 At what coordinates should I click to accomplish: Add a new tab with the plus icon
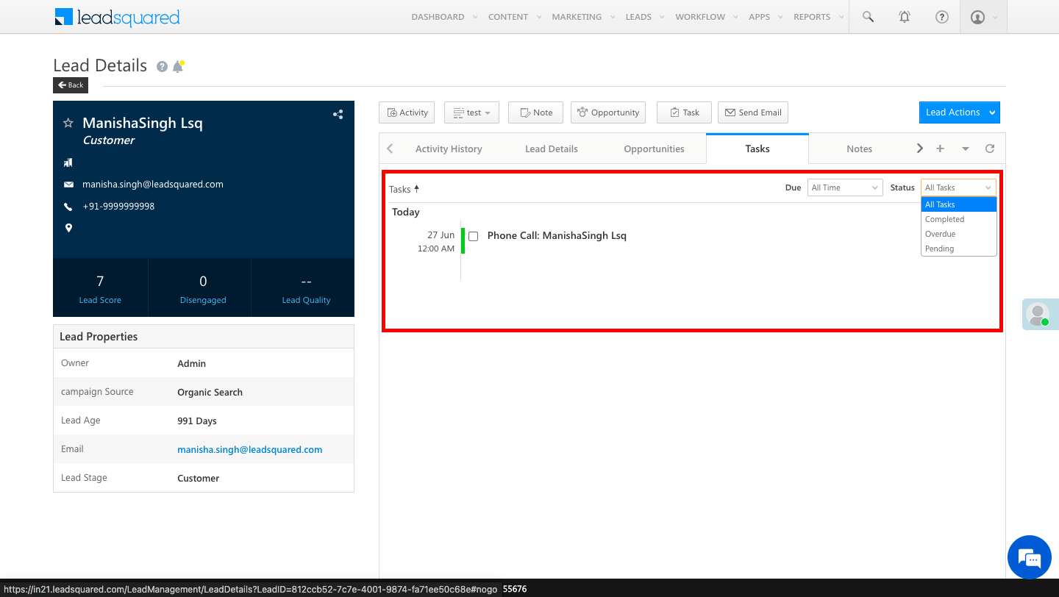coord(940,149)
